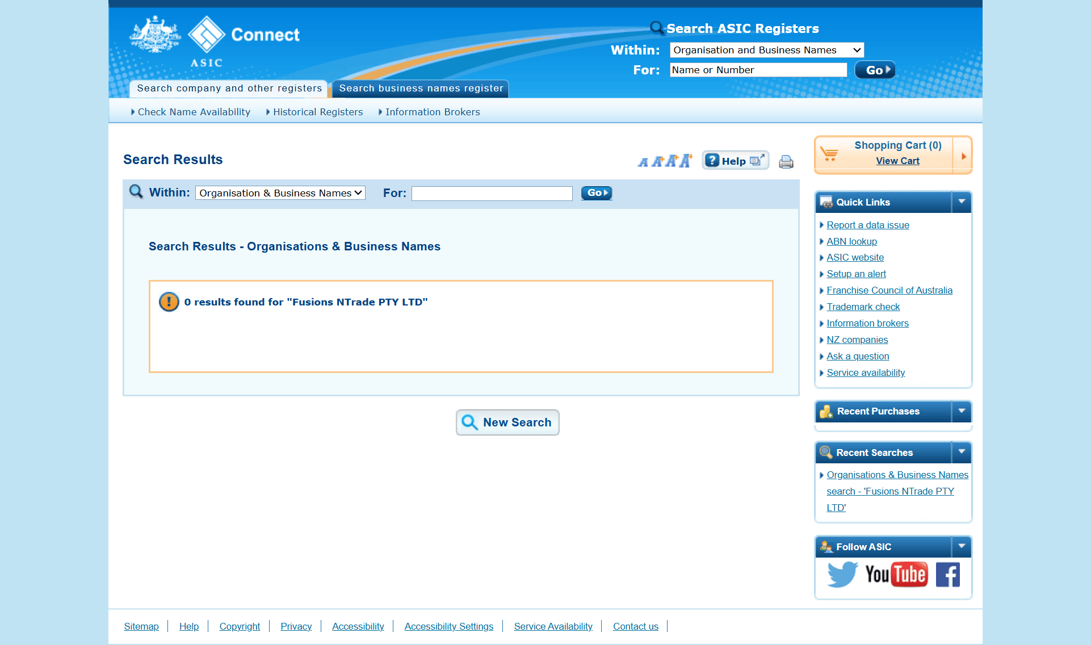Switch to Search business names register tab
Image resolution: width=1091 pixels, height=645 pixels.
(421, 88)
